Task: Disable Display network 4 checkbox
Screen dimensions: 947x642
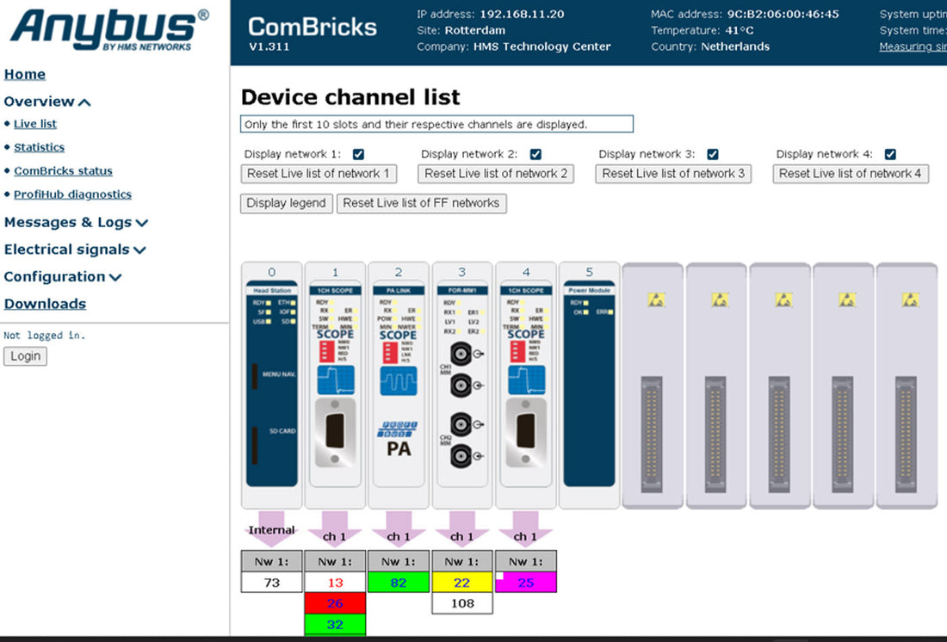Action: click(890, 154)
